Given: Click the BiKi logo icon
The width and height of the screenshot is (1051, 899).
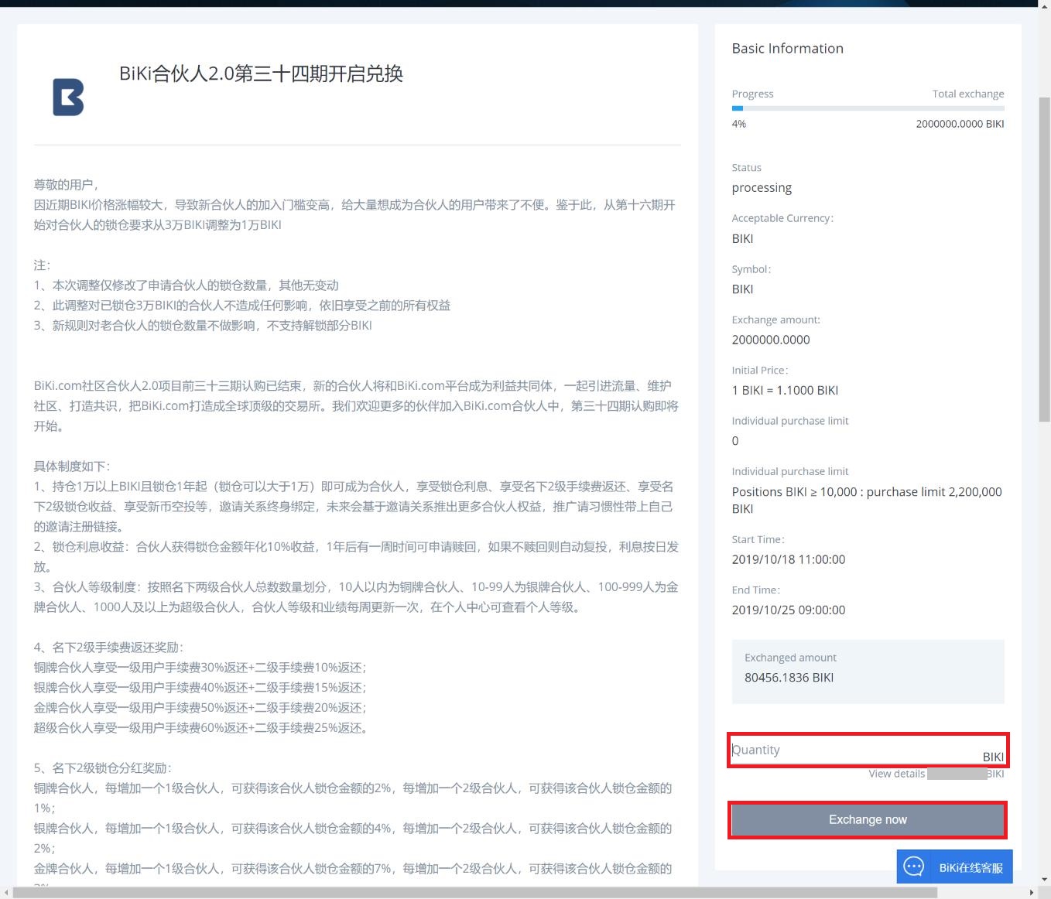Looking at the screenshot, I should point(68,97).
